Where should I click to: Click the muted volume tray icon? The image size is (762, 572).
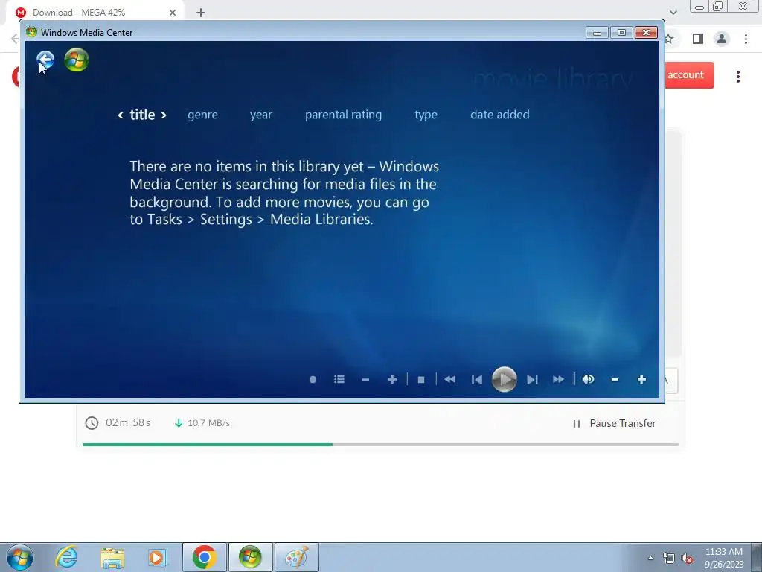[687, 558]
